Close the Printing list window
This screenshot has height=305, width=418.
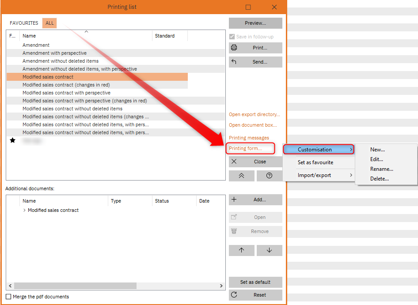click(274, 7)
